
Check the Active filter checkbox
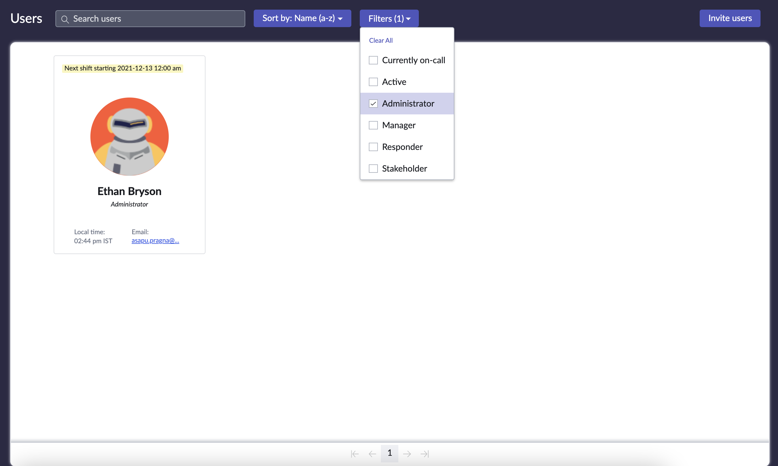(x=373, y=82)
